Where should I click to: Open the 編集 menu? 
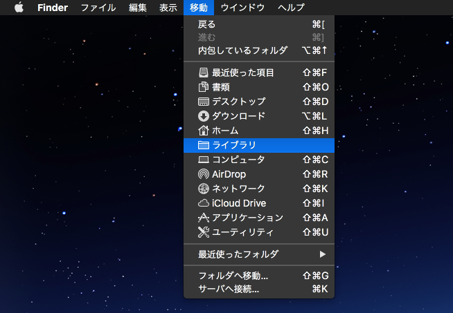pos(138,8)
